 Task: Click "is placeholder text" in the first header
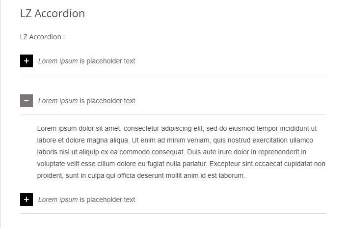[107, 61]
